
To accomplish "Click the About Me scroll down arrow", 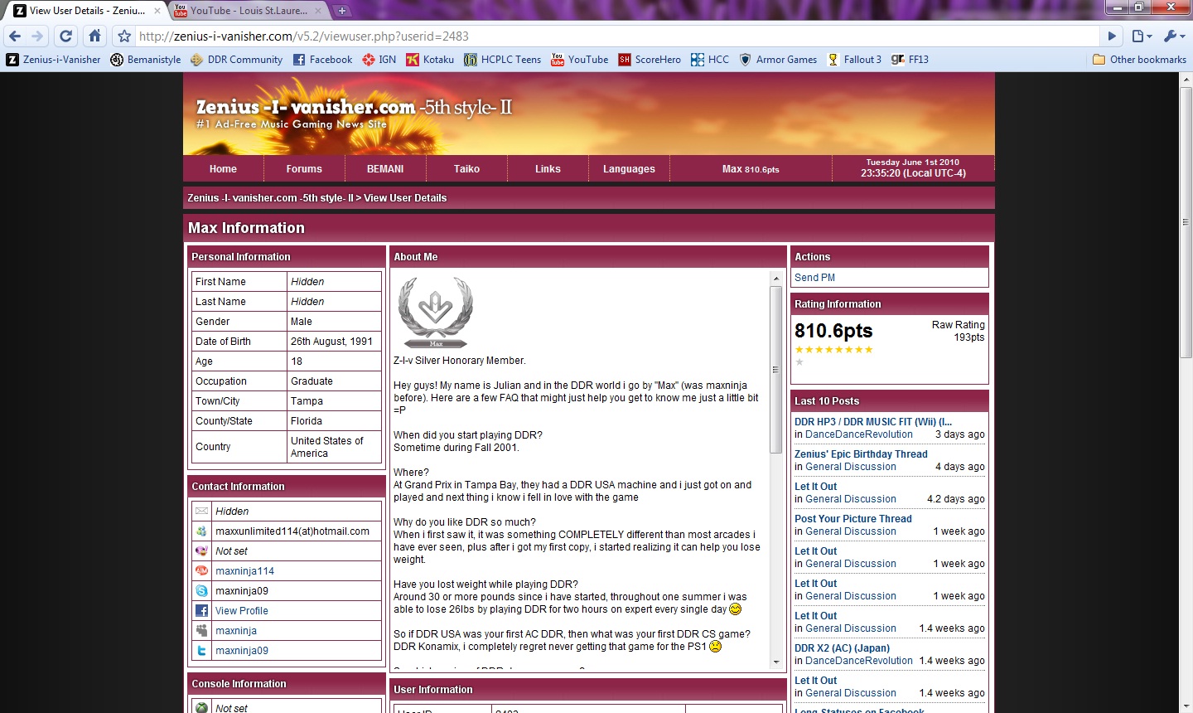I will pyautogui.click(x=776, y=662).
